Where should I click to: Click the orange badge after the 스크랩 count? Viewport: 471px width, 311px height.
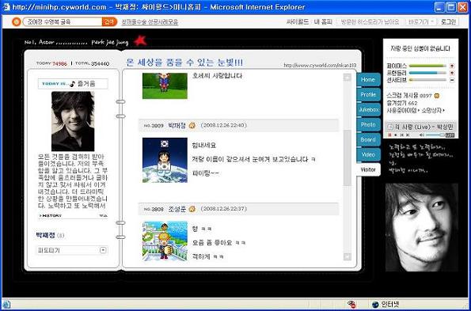[437, 96]
